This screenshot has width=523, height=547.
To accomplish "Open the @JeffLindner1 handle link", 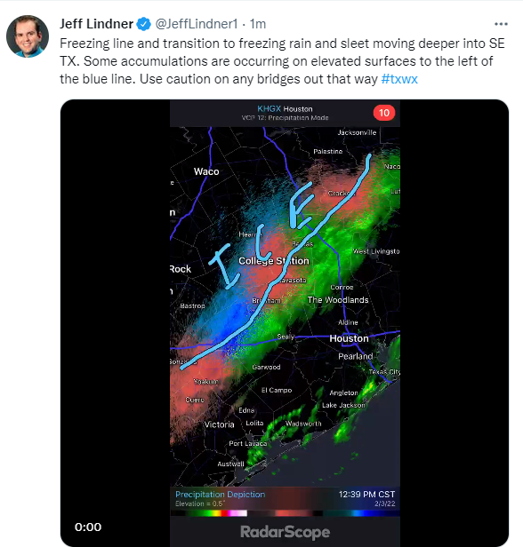I will pos(197,24).
